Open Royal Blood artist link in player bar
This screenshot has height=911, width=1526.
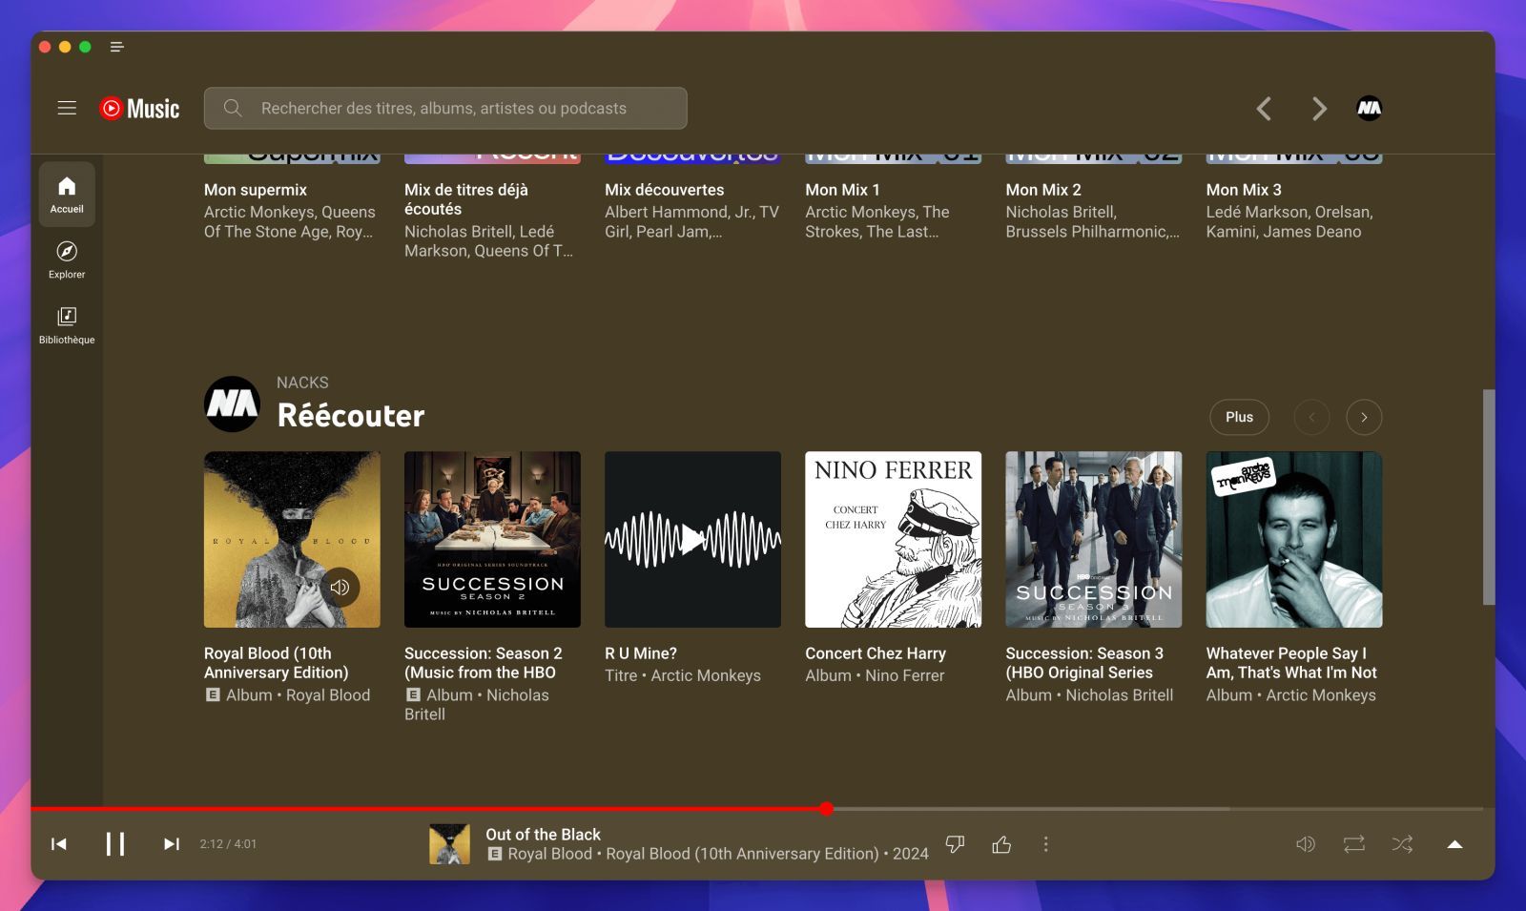tap(550, 854)
